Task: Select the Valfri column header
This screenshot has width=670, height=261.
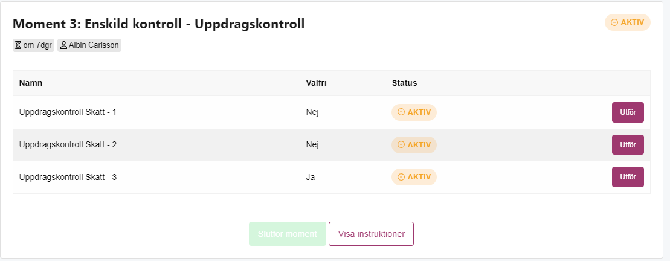Action: pyautogui.click(x=316, y=83)
